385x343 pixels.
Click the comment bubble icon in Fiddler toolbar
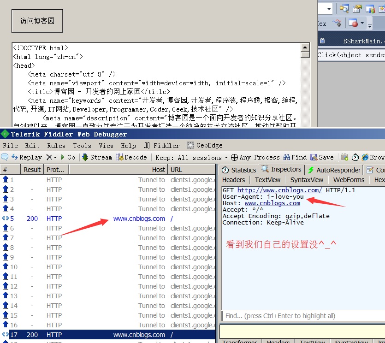(5, 157)
